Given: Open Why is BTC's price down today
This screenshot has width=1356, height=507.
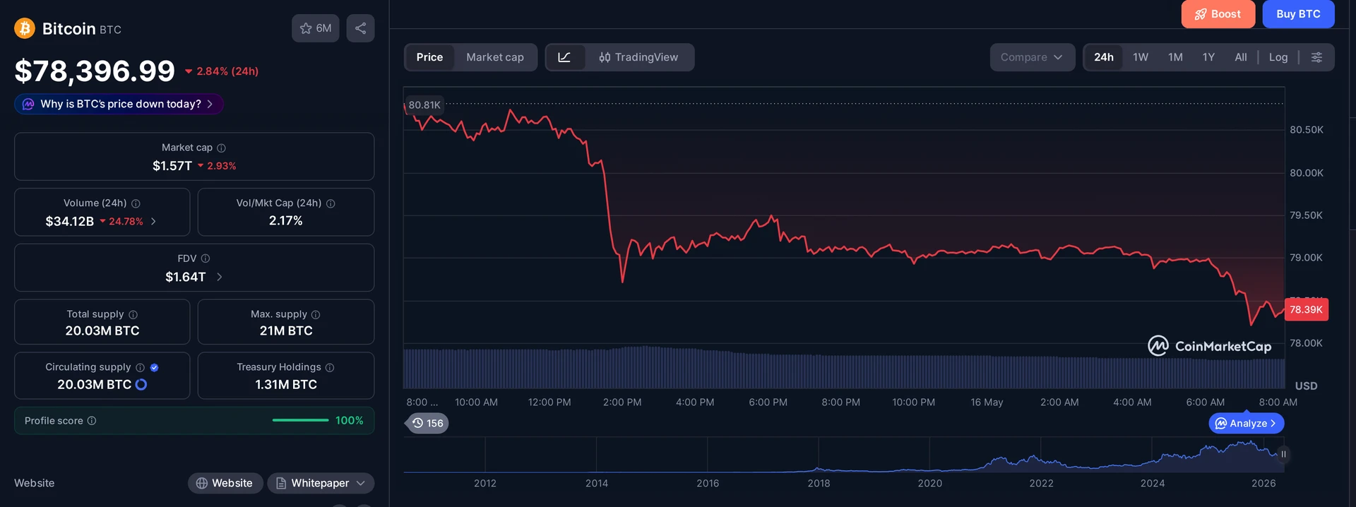Looking at the screenshot, I should tap(119, 104).
